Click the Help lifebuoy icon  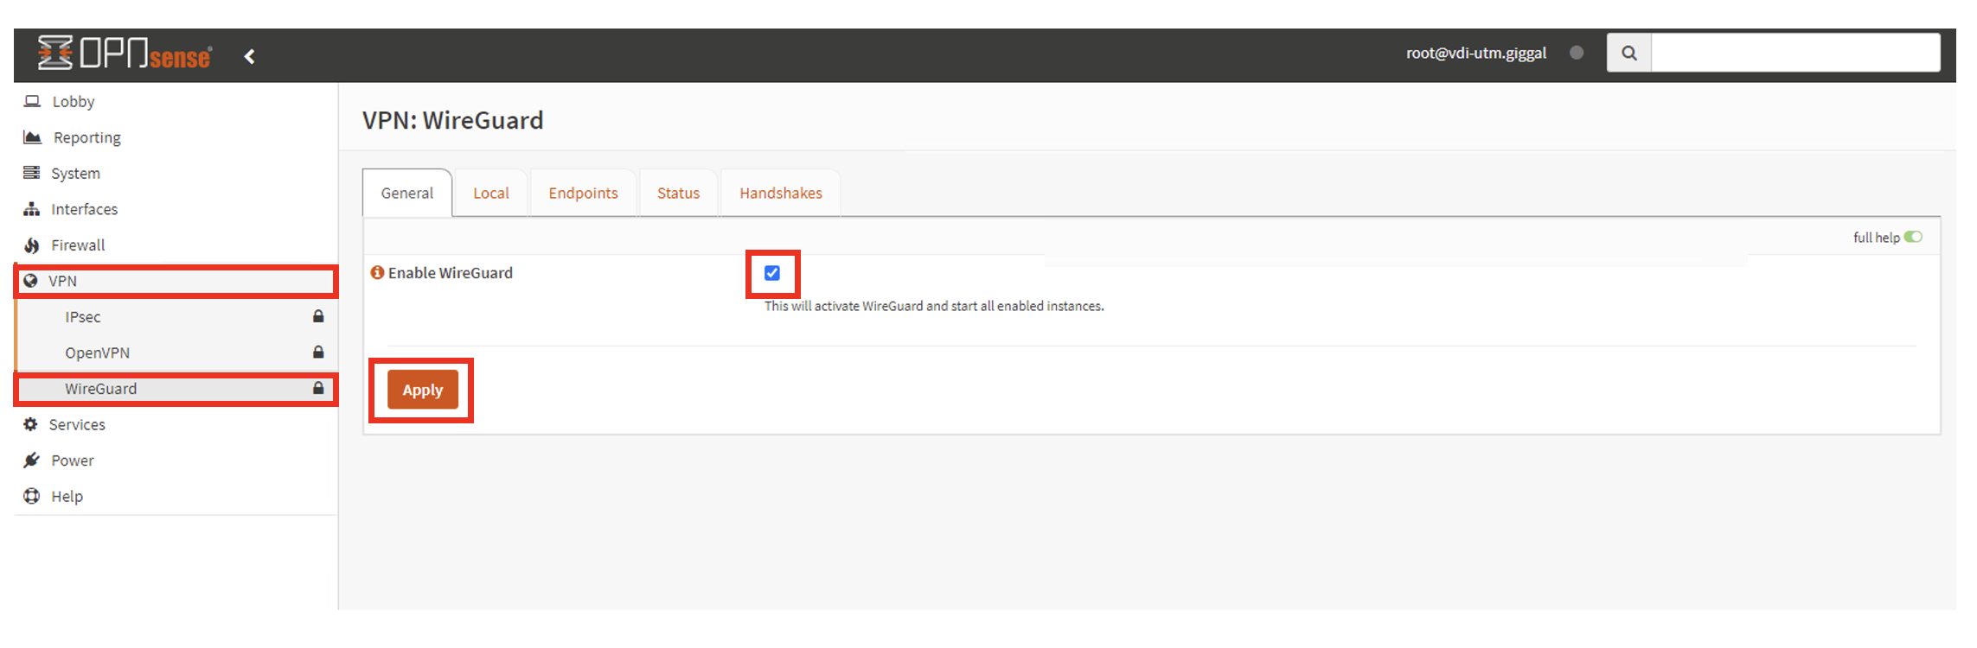coord(32,496)
